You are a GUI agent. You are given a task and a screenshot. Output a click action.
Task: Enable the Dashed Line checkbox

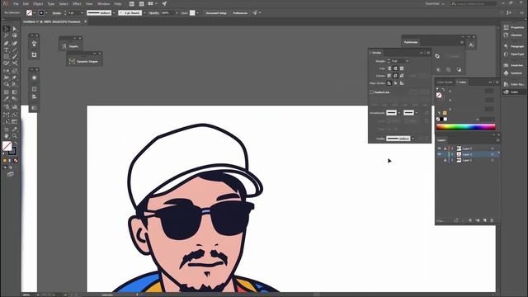click(x=372, y=92)
